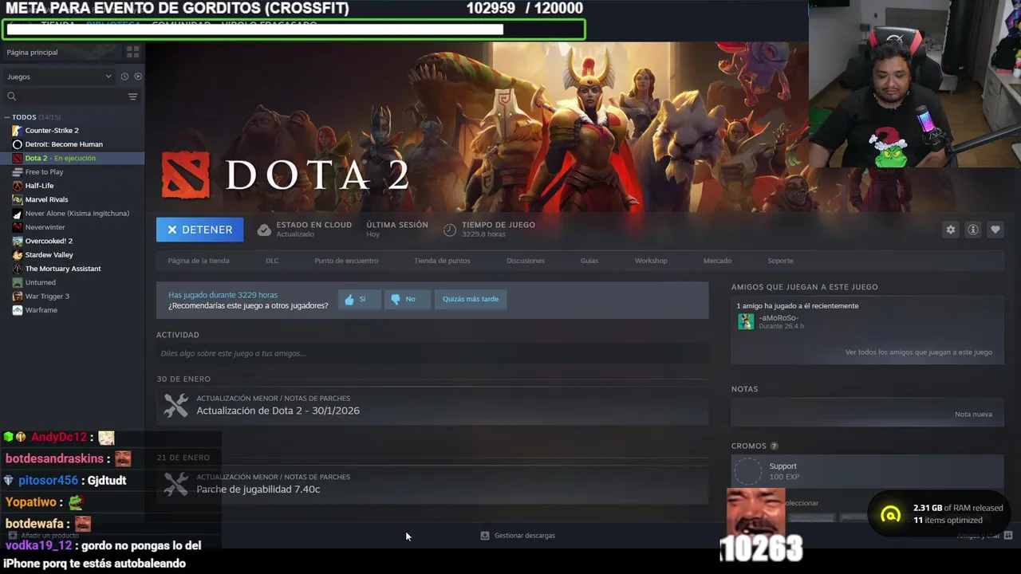
Task: Click the library search magnifier icon
Action: pyautogui.click(x=11, y=96)
